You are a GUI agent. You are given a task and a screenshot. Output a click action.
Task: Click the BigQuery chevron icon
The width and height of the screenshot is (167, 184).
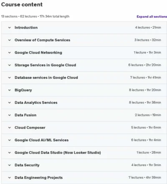coord(10,90)
